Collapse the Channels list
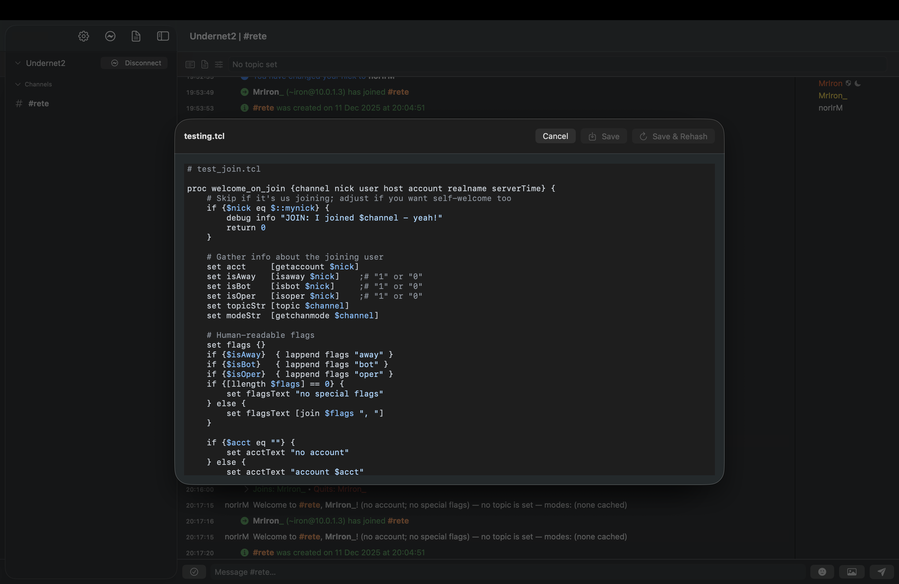This screenshot has width=899, height=584. [17, 84]
